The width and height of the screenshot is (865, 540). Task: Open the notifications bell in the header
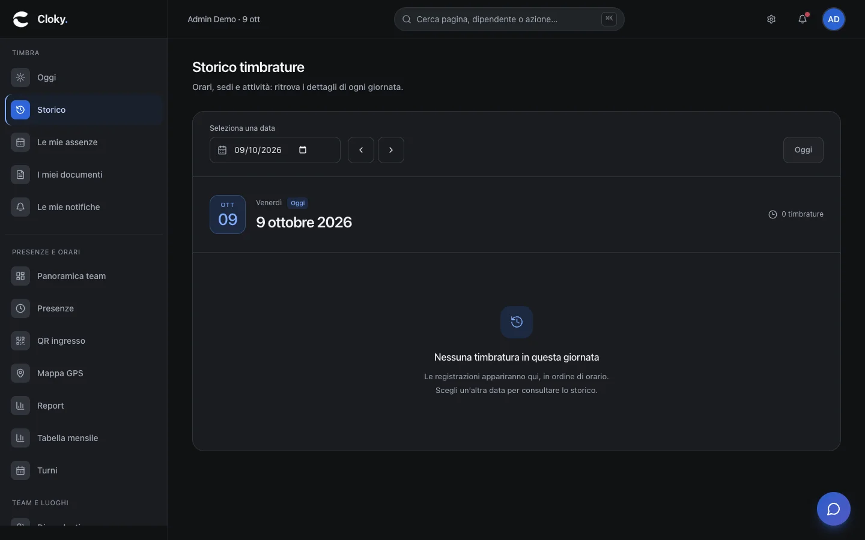point(803,19)
